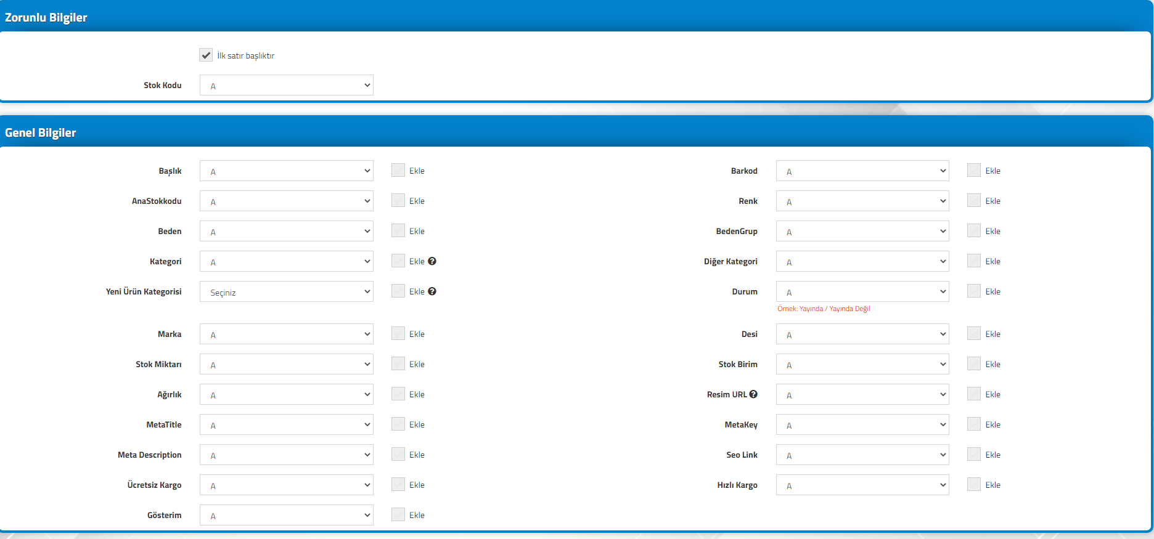Uncheck the İlk satır başlıktır checkbox
This screenshot has height=539, width=1154.
pos(206,55)
